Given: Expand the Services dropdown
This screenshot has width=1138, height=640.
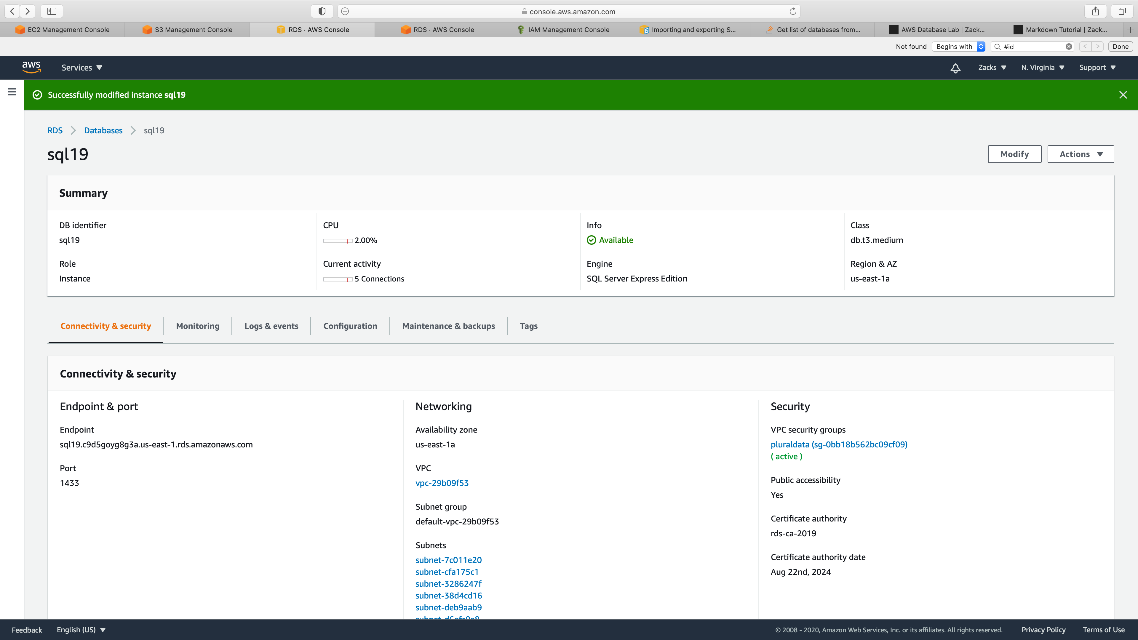Looking at the screenshot, I should pyautogui.click(x=82, y=68).
